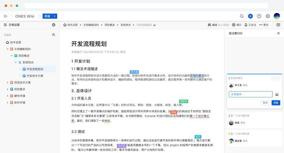Click green page icon of 项目概述
284x153 pixels.
pos(16,55)
